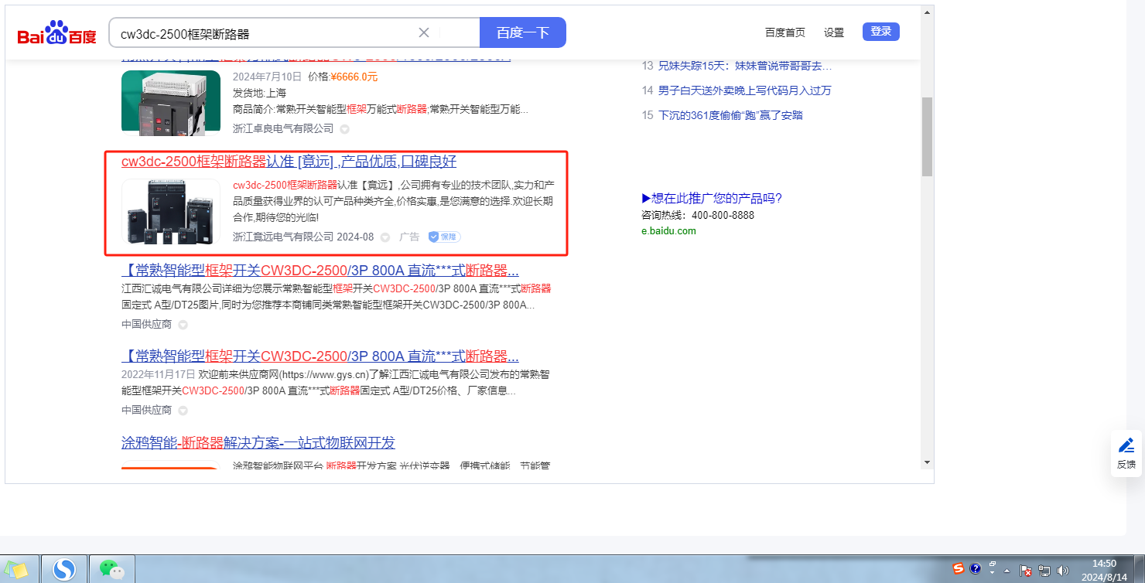
Task: Open WeChat from the taskbar
Action: click(112, 570)
